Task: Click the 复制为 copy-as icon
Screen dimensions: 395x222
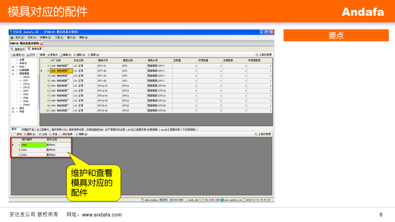Action: [x=48, y=55]
